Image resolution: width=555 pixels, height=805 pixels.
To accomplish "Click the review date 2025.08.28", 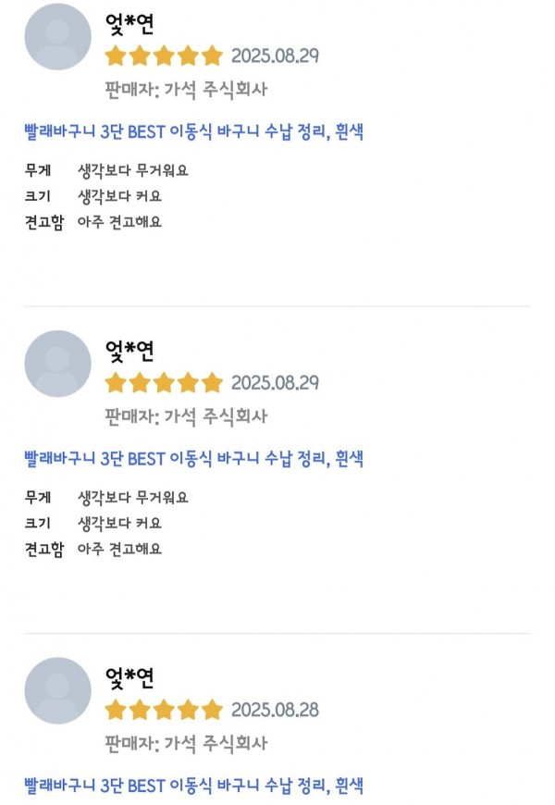I will point(275,711).
